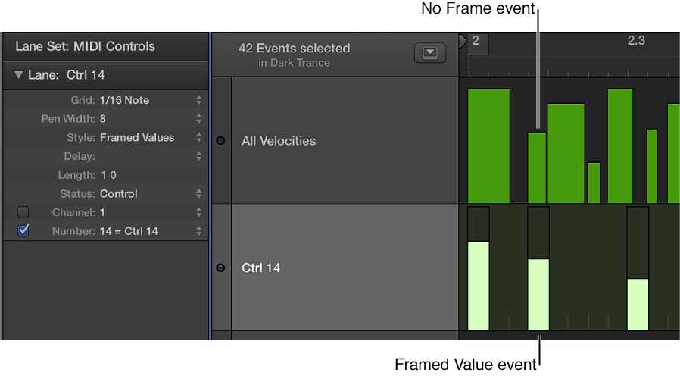The image size is (680, 379).
Task: Open the Grid 1/16 Note popup arrows
Action: pyautogui.click(x=198, y=100)
